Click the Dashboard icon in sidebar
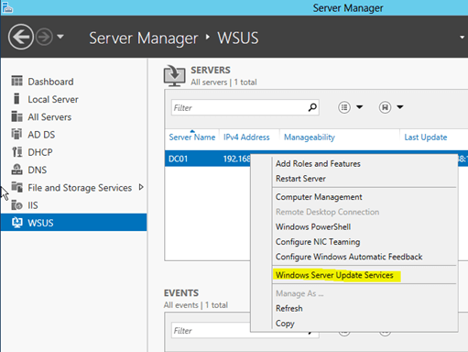This screenshot has width=468, height=352. tap(16, 81)
